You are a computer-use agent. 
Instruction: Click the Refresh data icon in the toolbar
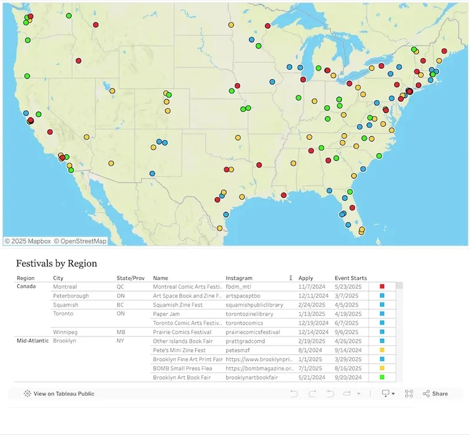click(347, 394)
